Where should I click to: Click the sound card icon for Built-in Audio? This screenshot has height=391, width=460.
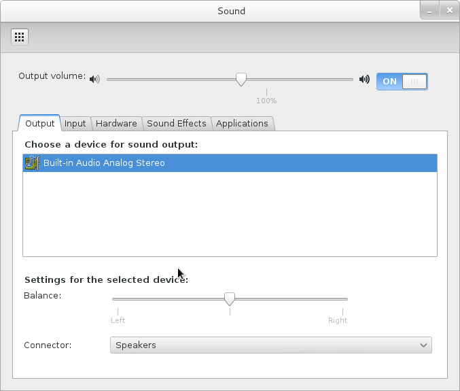click(x=32, y=163)
